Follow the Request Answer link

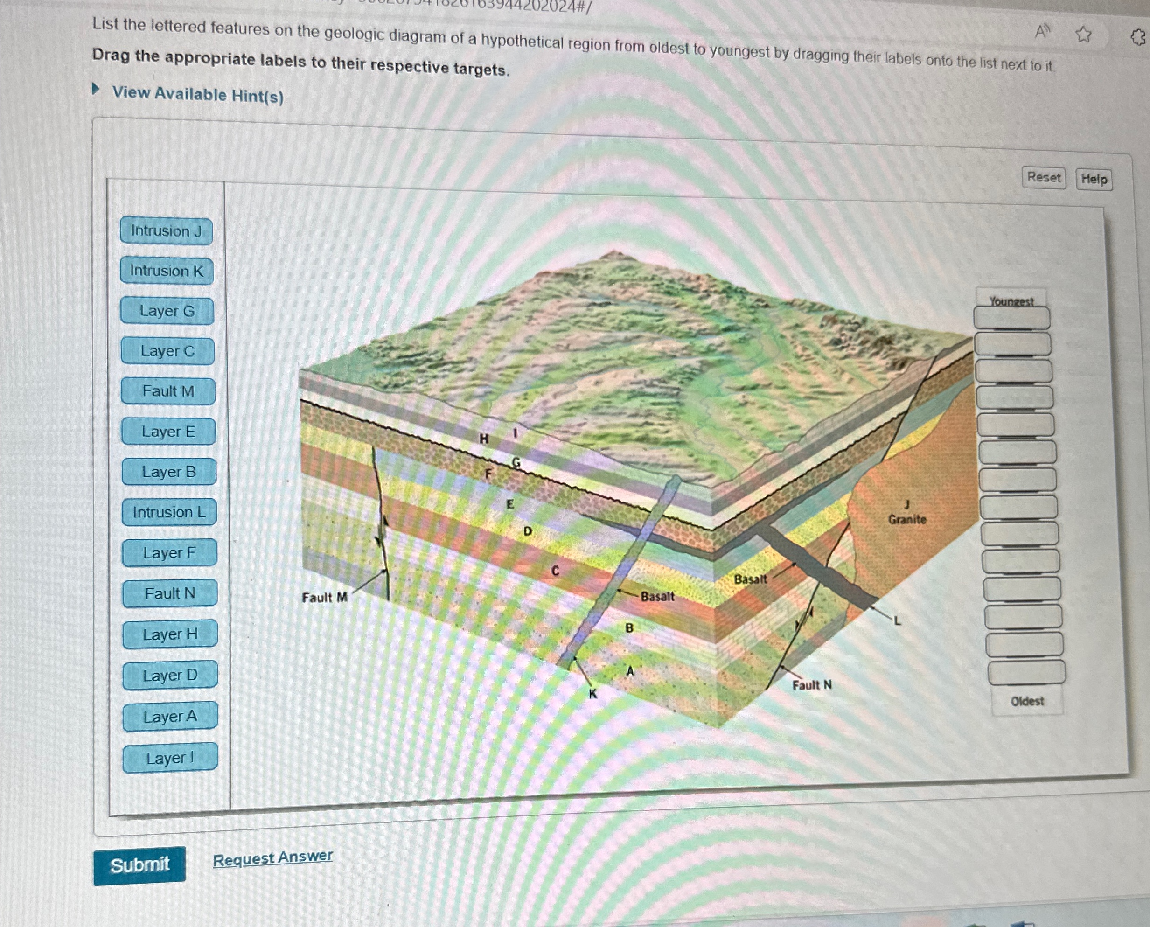pos(272,858)
